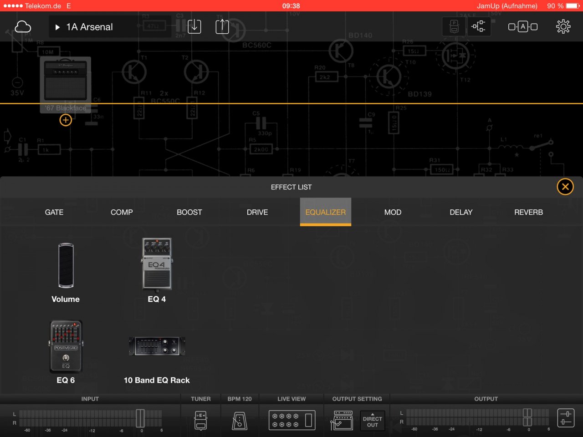Close the Effect List panel

point(565,187)
